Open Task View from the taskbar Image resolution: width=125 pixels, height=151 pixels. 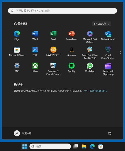click(76, 146)
